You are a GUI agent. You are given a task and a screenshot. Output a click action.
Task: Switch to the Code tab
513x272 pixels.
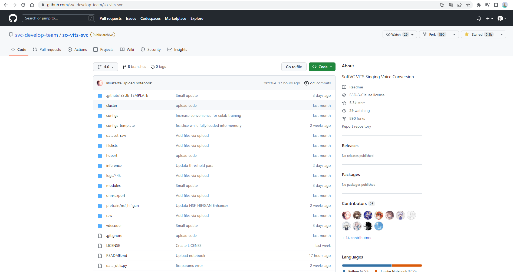click(x=18, y=49)
